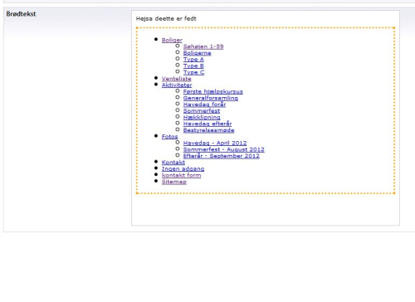Click the Havedag - April 2012 link
Screen dimensions: 415x302
215,143
